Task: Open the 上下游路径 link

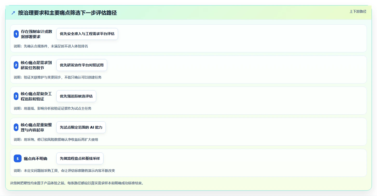Action: coord(358,11)
